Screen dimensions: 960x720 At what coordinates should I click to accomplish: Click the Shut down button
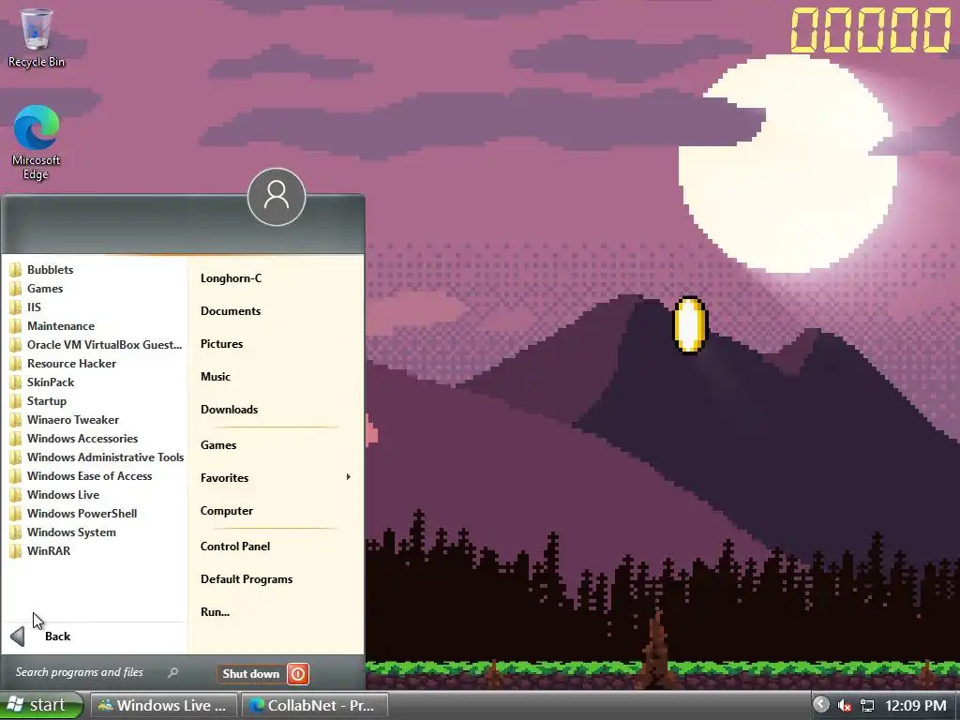pos(251,673)
